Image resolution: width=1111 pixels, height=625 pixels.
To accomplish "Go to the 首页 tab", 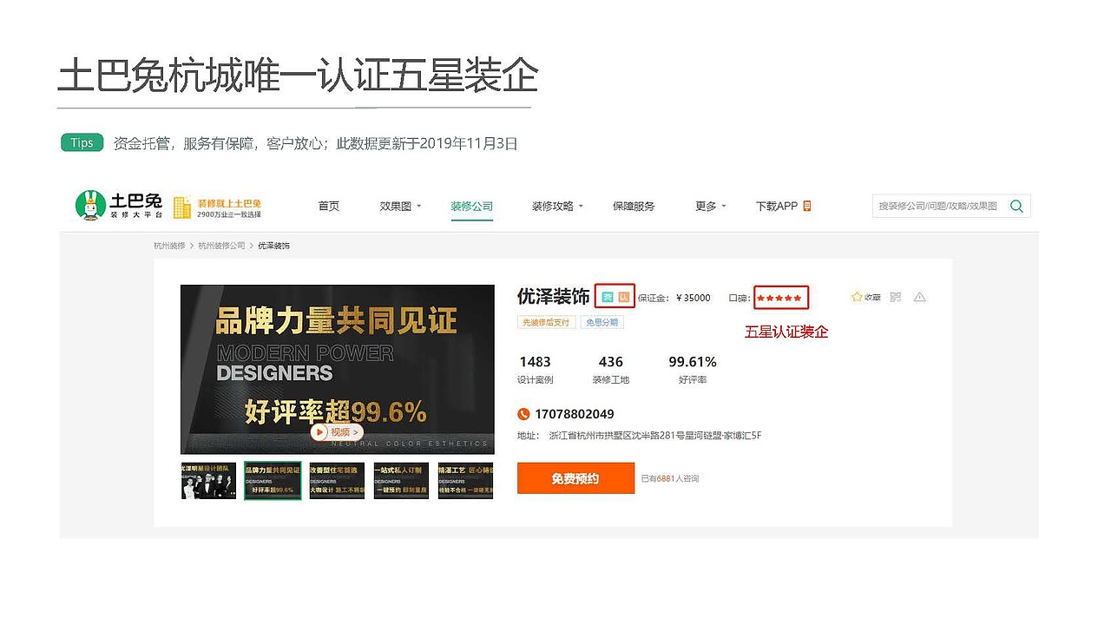I will tap(329, 206).
